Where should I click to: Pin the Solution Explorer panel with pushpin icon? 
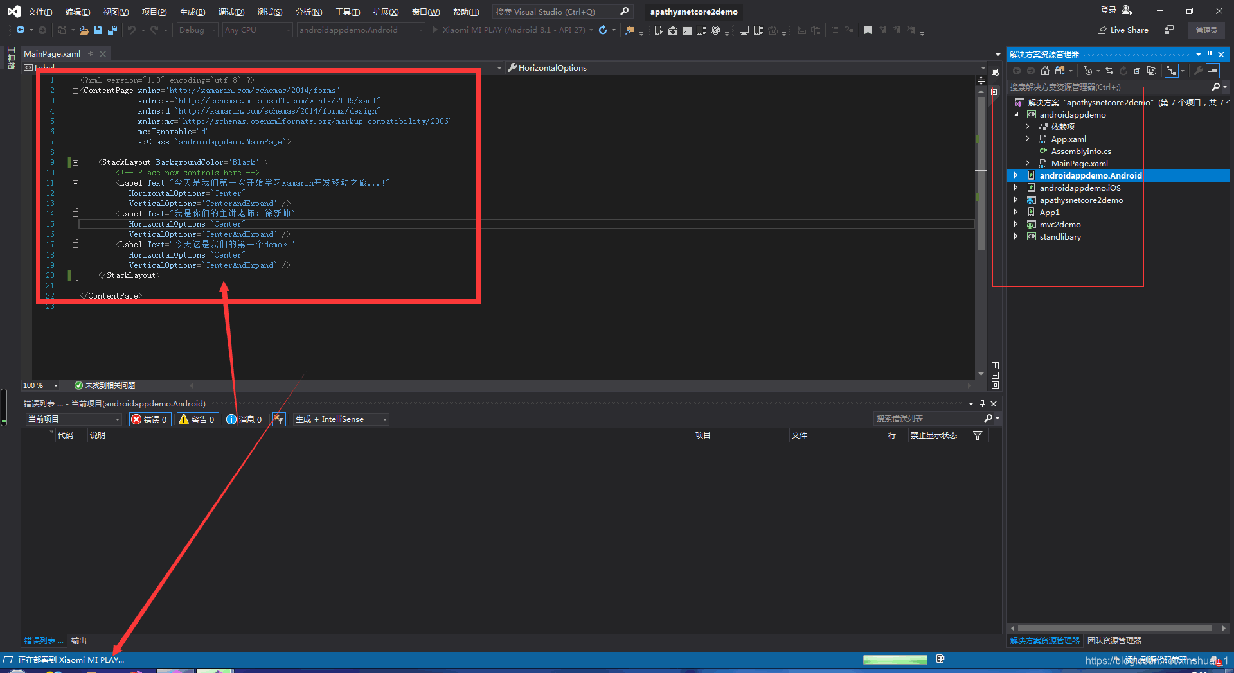[1210, 55]
